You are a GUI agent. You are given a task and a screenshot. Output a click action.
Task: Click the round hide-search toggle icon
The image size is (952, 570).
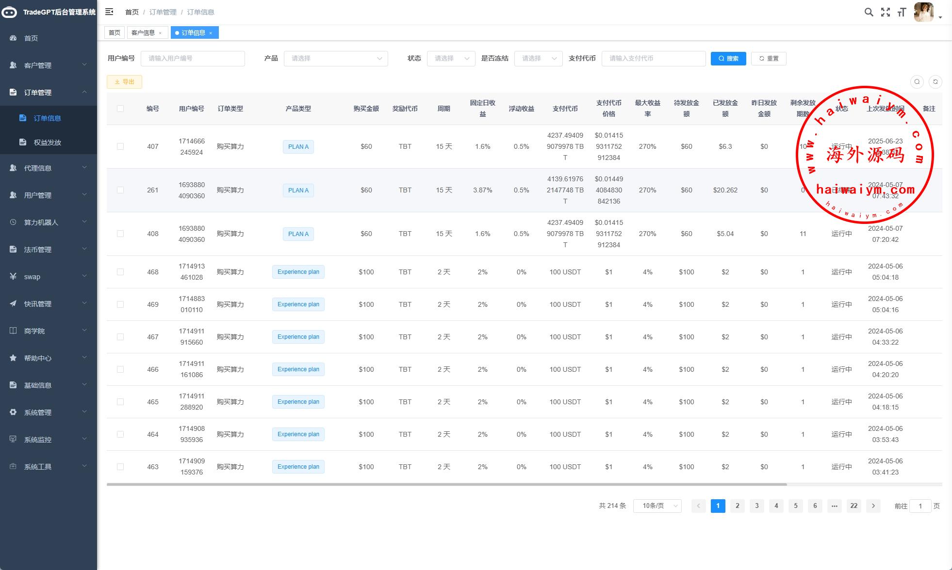coord(917,82)
